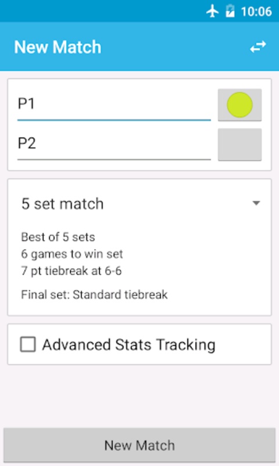The height and width of the screenshot is (466, 279).
Task: Focus the P1 player name field
Action: pyautogui.click(x=114, y=105)
